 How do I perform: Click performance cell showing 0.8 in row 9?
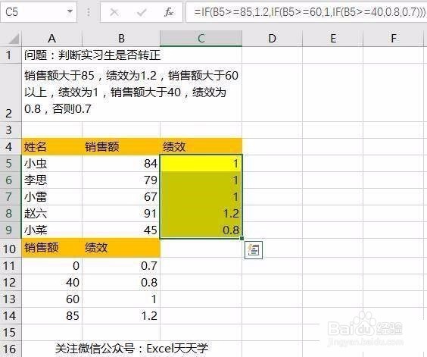[x=201, y=230]
